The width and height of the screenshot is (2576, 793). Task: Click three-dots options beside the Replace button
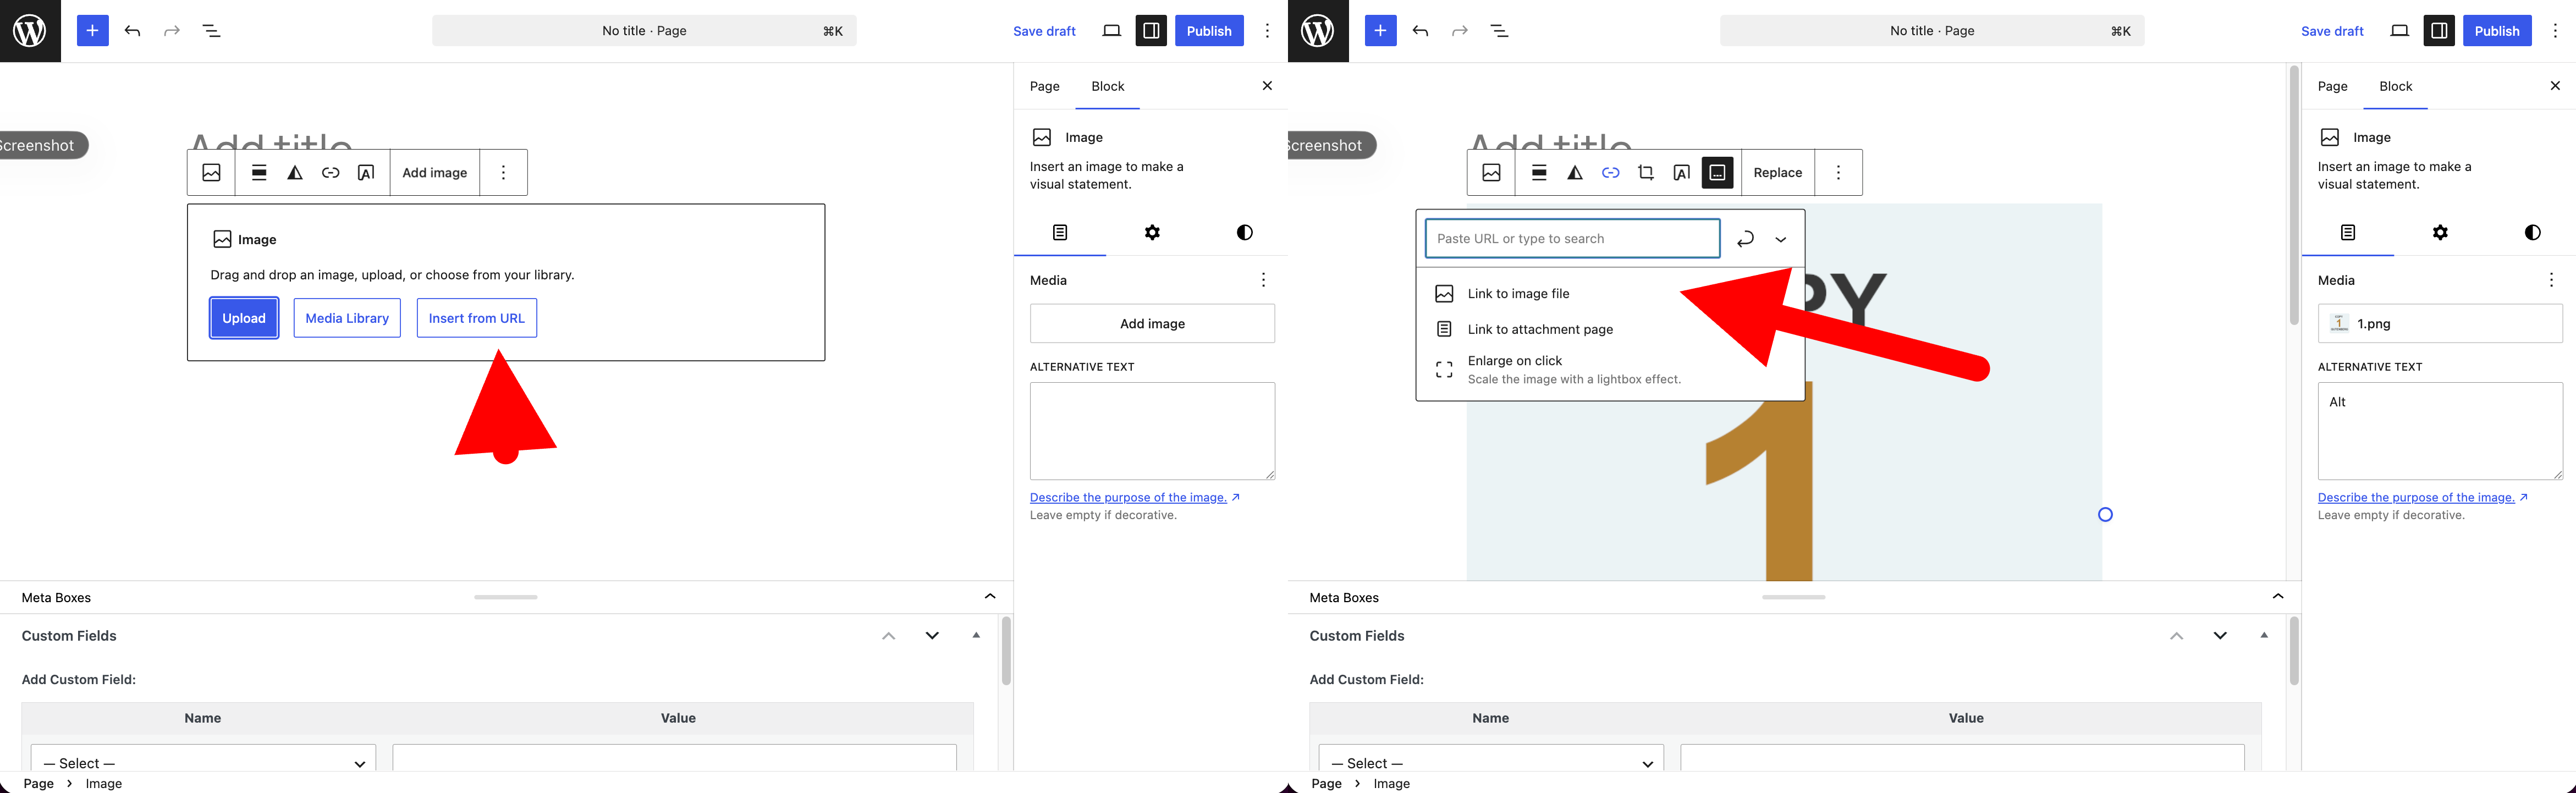[x=1838, y=173]
